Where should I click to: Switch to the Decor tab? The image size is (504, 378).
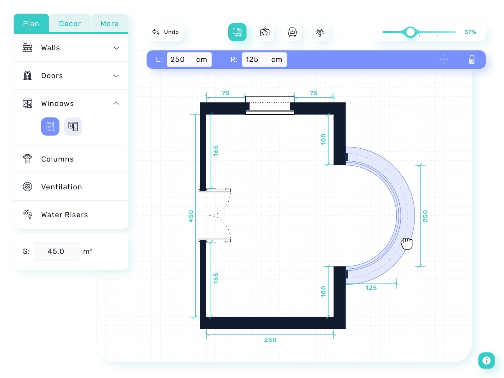click(x=70, y=23)
